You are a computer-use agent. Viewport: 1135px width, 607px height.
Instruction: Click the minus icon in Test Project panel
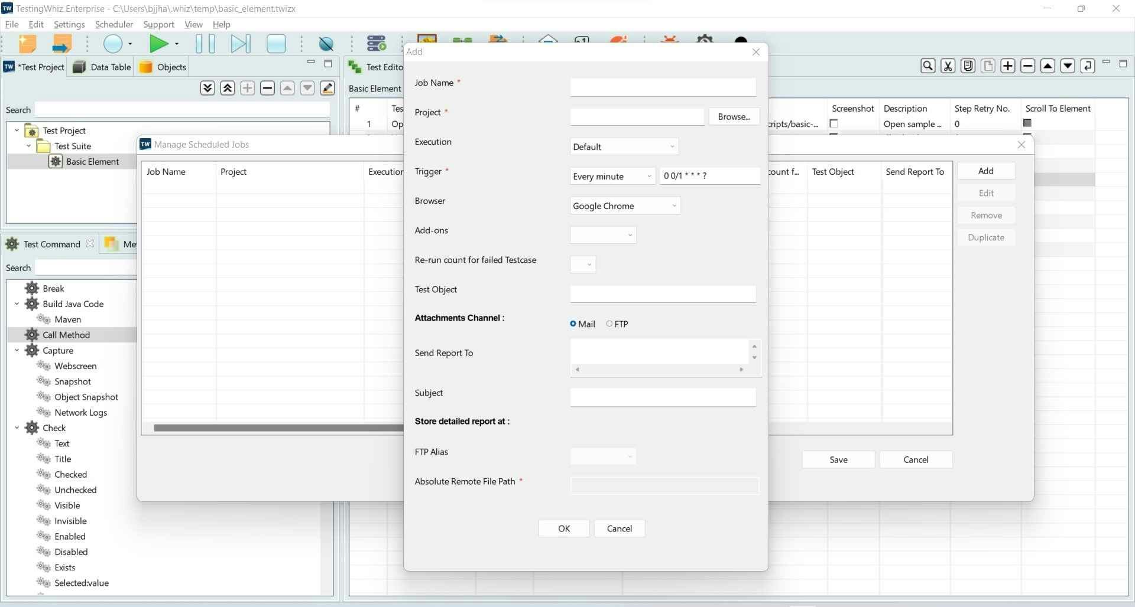pyautogui.click(x=267, y=88)
